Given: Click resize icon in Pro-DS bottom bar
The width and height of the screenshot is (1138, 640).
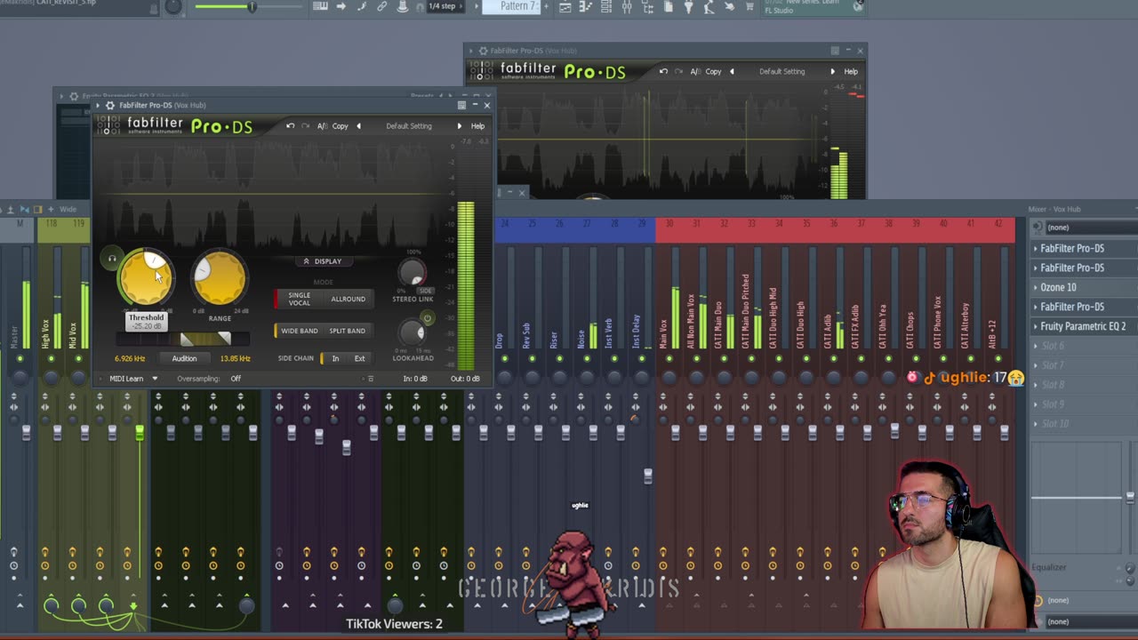Looking at the screenshot, I should coord(371,379).
